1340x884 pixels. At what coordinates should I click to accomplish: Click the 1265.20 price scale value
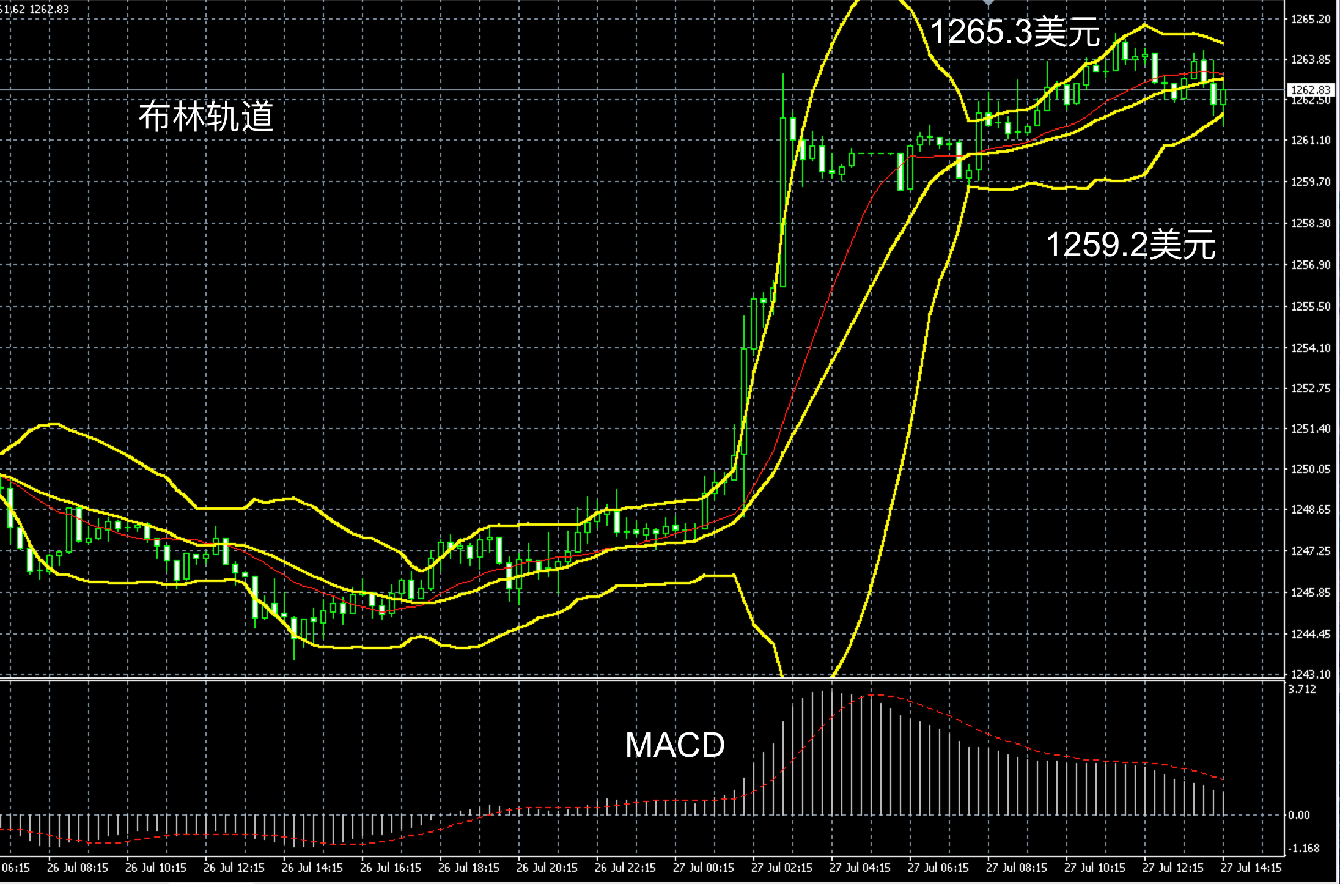tap(1311, 19)
